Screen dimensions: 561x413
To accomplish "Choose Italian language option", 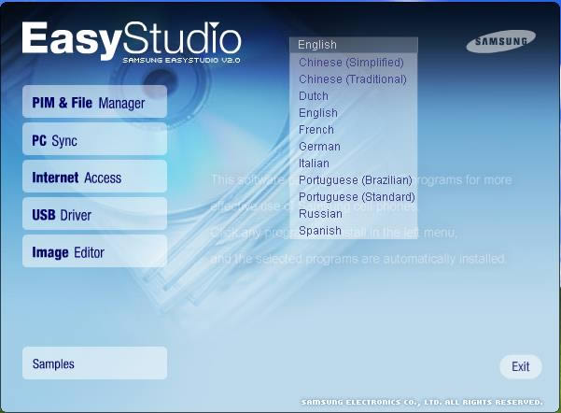I will (x=354, y=164).
